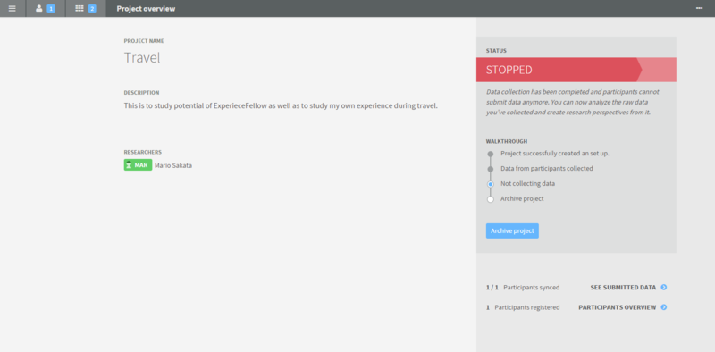Click 'Project successfully created an set up.' label
The height and width of the screenshot is (352, 715).
point(555,153)
